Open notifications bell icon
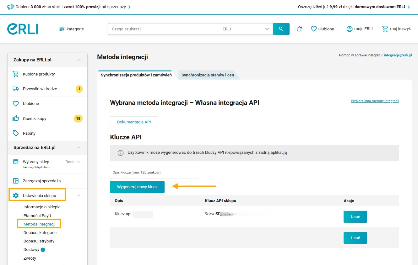418x265 pixels. pos(299,29)
